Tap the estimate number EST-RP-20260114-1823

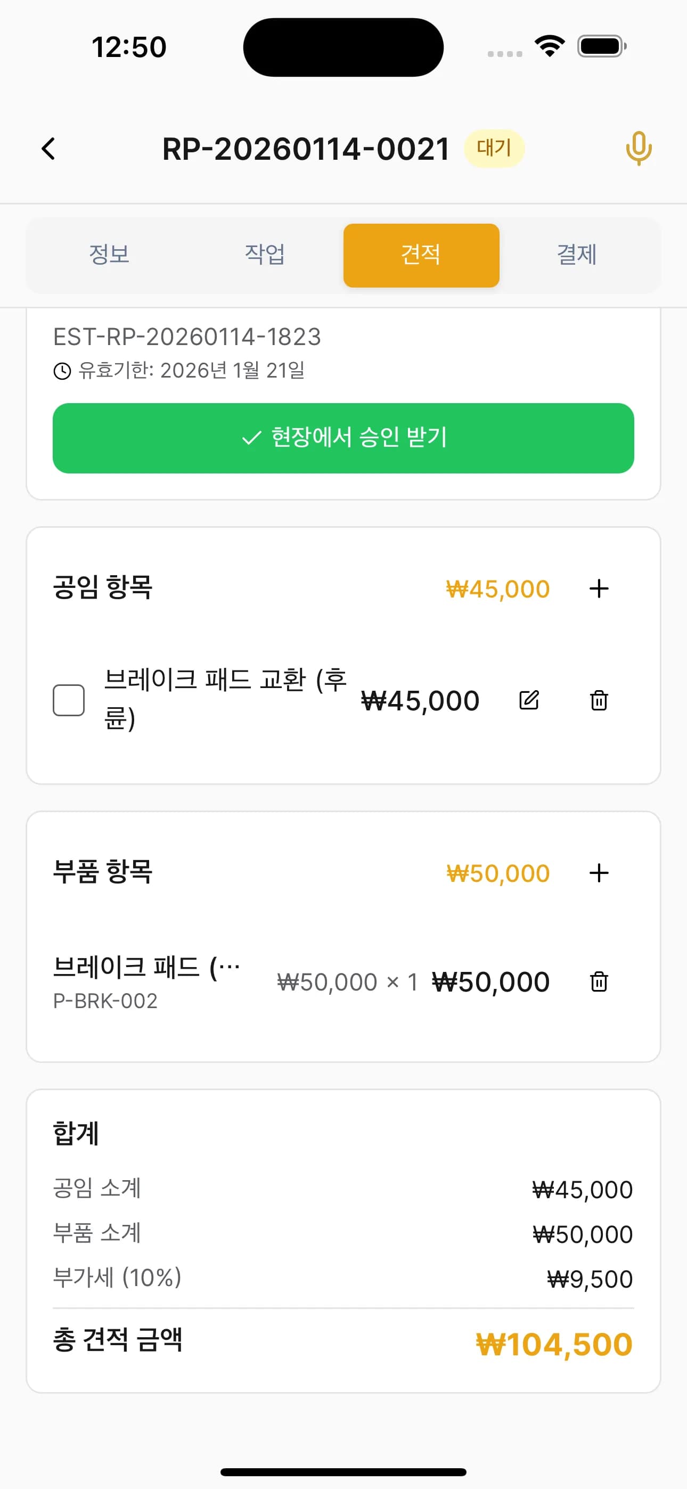(187, 337)
